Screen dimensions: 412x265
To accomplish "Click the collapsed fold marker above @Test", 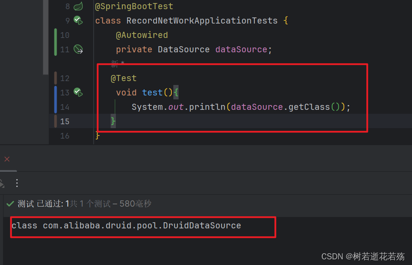I will (x=115, y=64).
